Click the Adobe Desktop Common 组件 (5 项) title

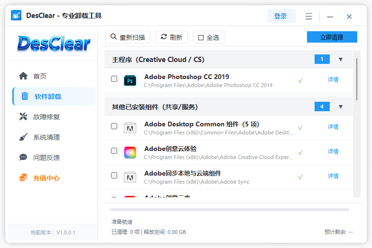coord(202,124)
